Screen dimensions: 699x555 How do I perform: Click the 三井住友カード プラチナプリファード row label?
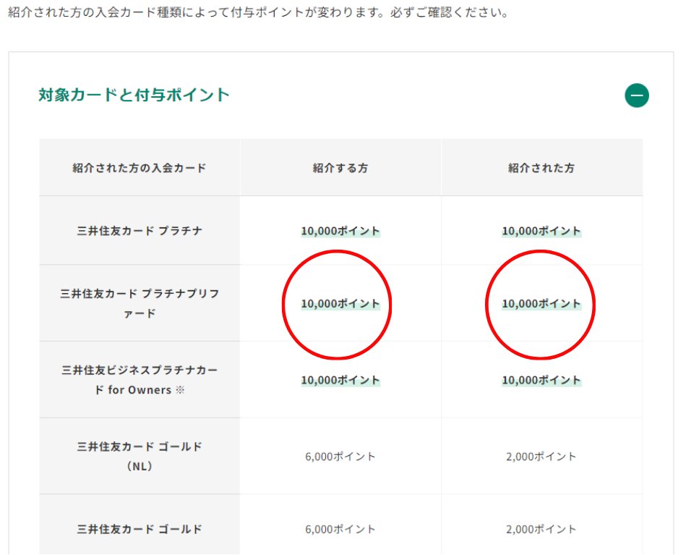pyautogui.click(x=140, y=303)
